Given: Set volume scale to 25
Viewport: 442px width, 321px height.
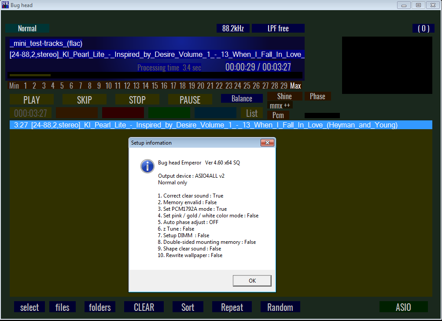Looking at the screenshot, I should (x=247, y=86).
